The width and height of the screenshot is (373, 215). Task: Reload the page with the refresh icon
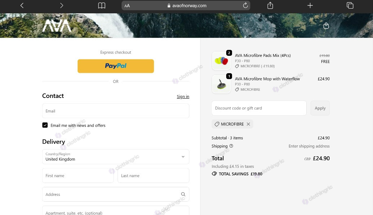click(x=245, y=5)
